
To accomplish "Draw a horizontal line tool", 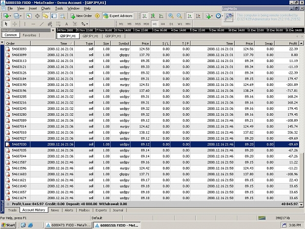I will tap(33, 24).
